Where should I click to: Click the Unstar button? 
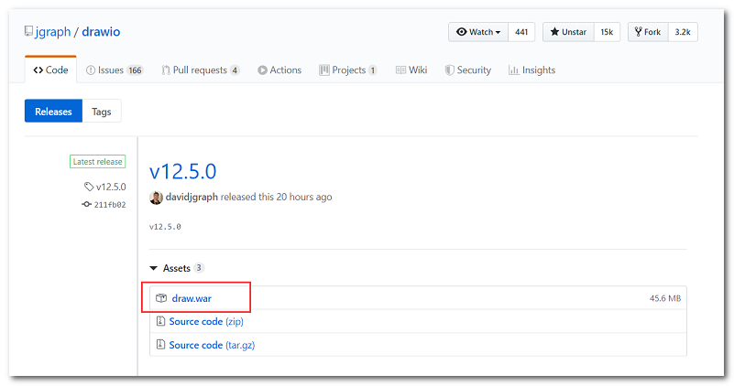[568, 32]
